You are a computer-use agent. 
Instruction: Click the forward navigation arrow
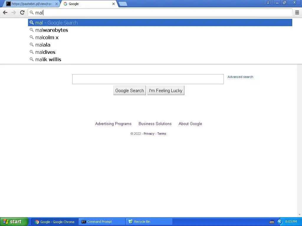click(14, 13)
